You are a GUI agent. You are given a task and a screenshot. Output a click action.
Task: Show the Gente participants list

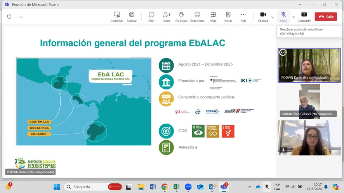(x=166, y=17)
